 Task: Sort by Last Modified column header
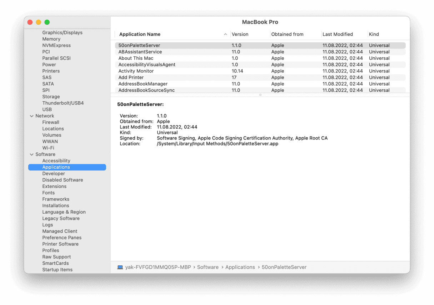pyautogui.click(x=338, y=34)
